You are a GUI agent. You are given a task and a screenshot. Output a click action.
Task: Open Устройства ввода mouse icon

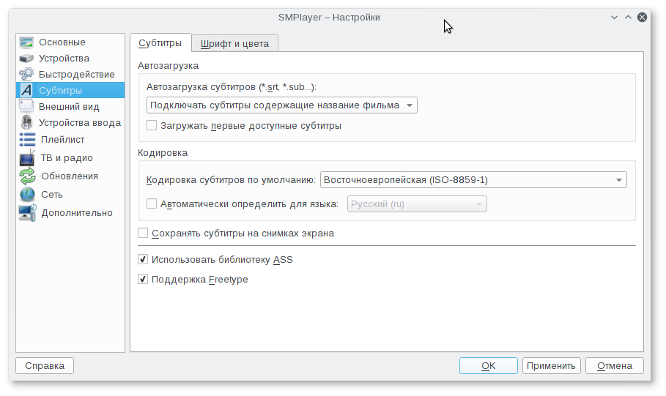coord(26,122)
